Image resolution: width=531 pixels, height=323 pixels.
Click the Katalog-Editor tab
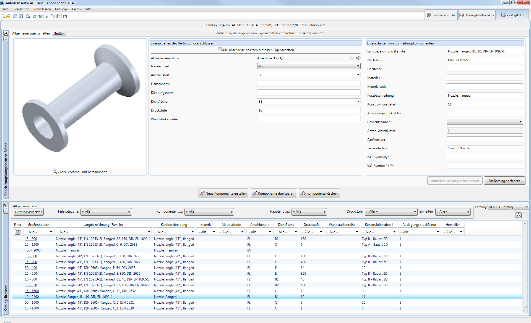pos(513,15)
